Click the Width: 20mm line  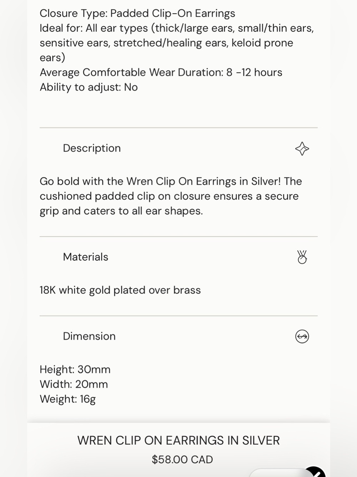point(74,384)
